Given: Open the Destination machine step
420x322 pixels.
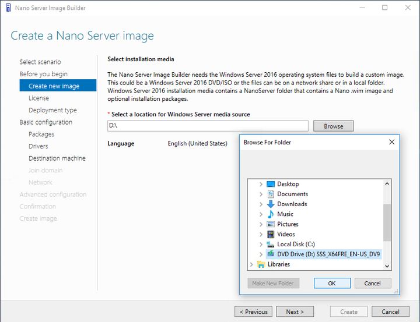Looking at the screenshot, I should (57, 158).
